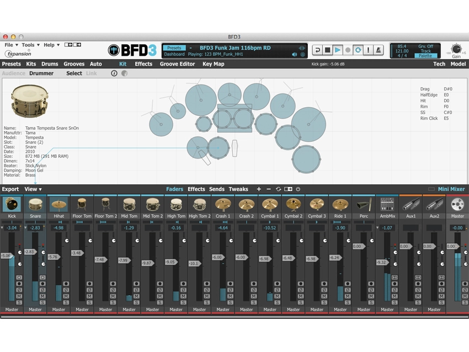Click the Aux1 channel cable icon

pos(411,205)
